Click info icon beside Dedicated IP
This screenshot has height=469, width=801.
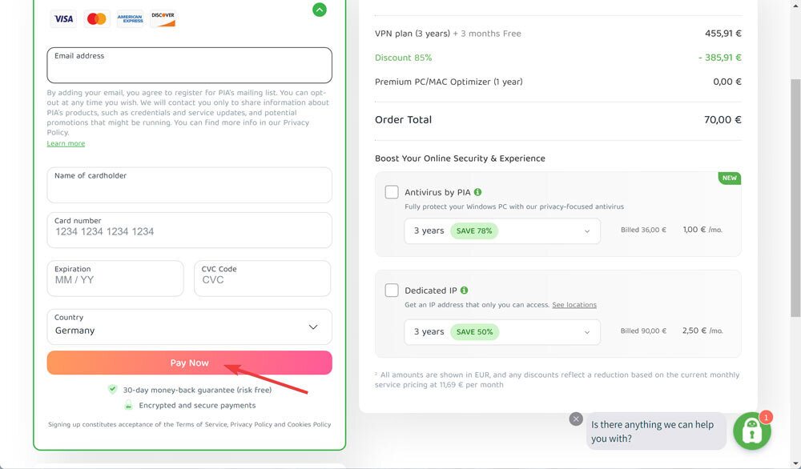pos(465,291)
